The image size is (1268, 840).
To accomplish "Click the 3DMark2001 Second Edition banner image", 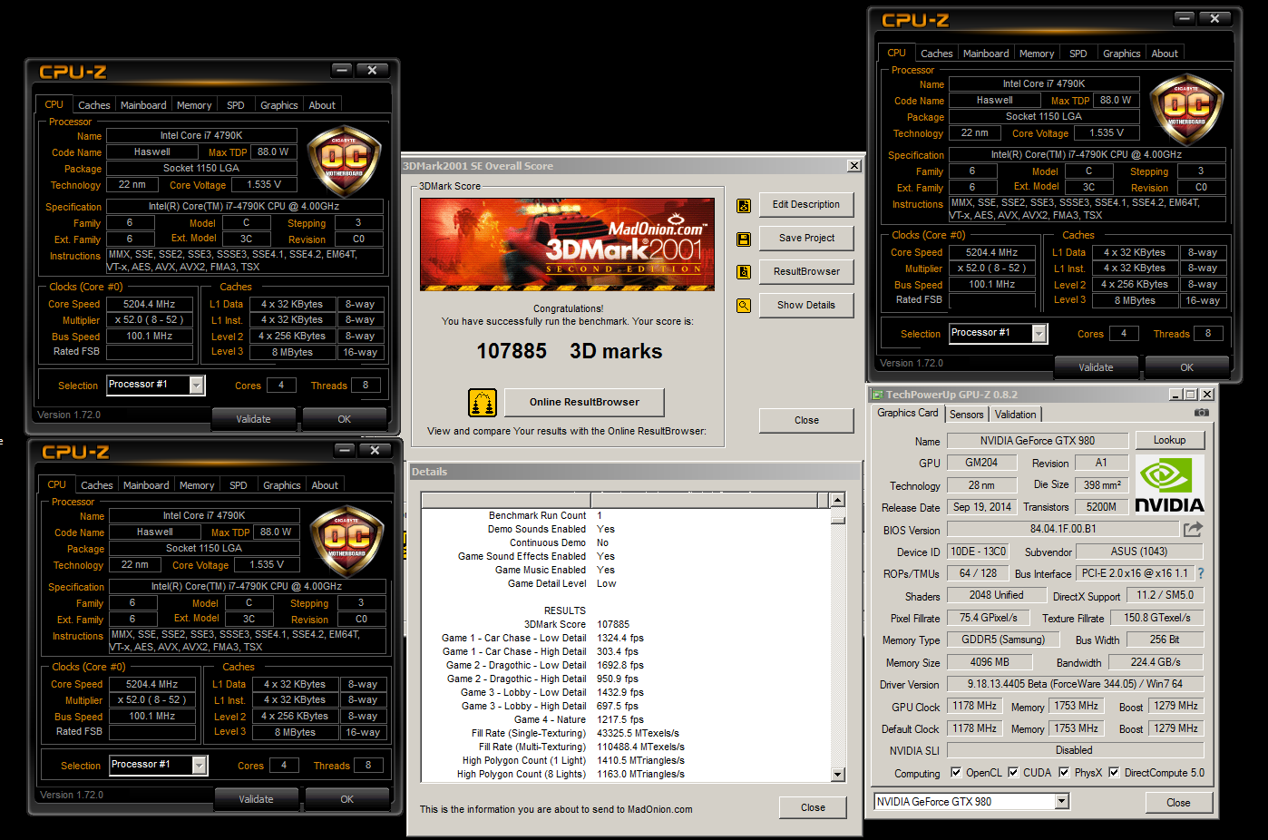I will click(567, 244).
